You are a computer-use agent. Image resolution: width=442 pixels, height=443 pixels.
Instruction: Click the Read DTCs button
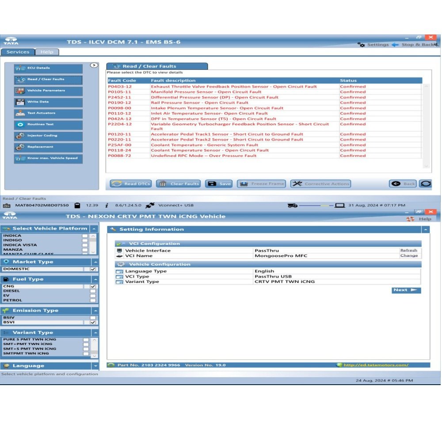(130, 184)
